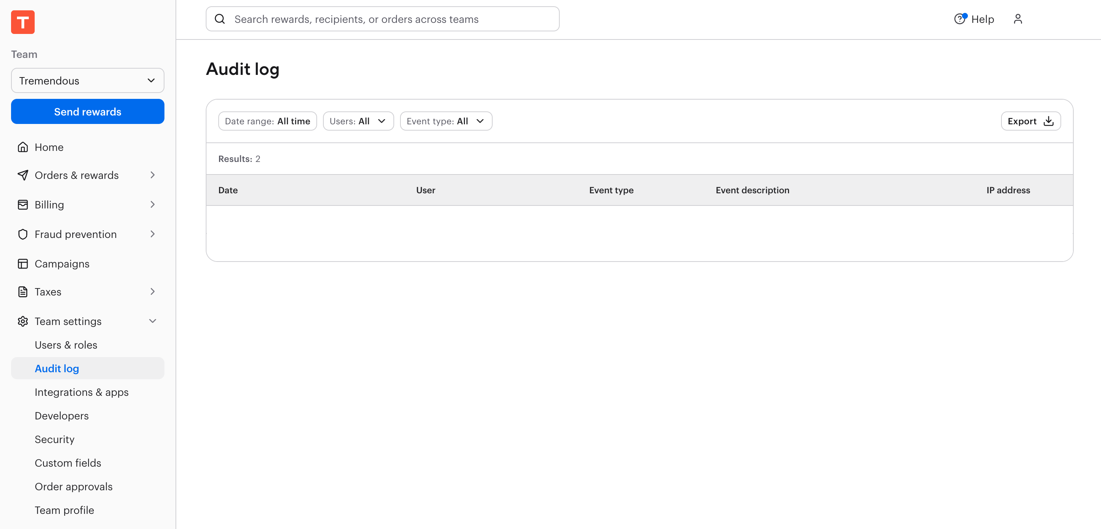Expand the Fraud prevention chevron
This screenshot has width=1101, height=529.
[153, 234]
